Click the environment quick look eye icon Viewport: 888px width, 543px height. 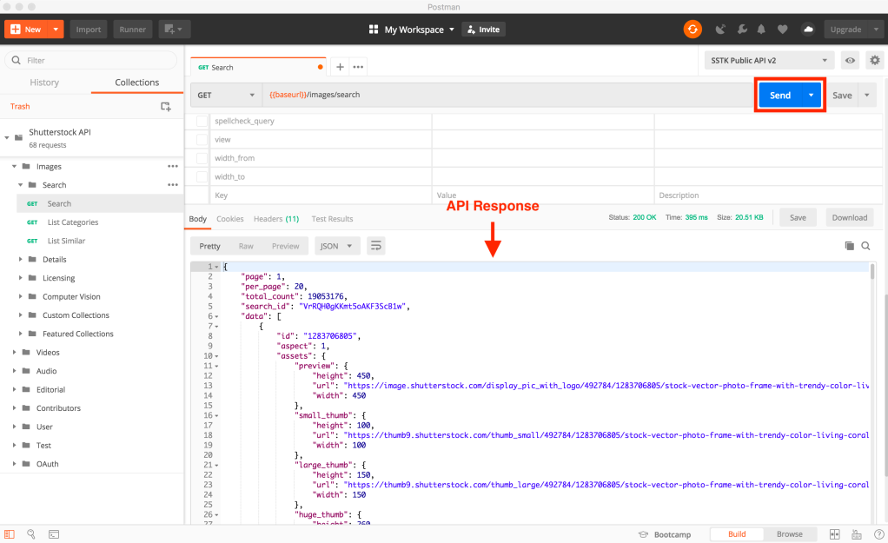pyautogui.click(x=850, y=61)
